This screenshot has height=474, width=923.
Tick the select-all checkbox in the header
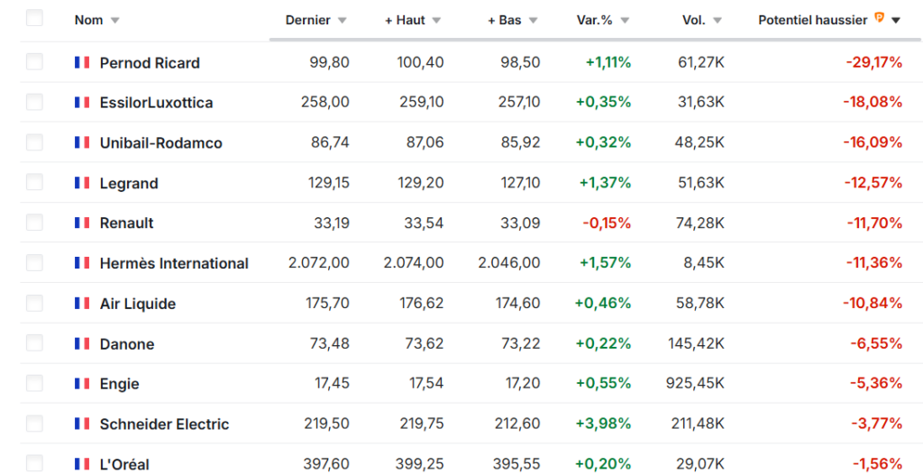click(34, 19)
